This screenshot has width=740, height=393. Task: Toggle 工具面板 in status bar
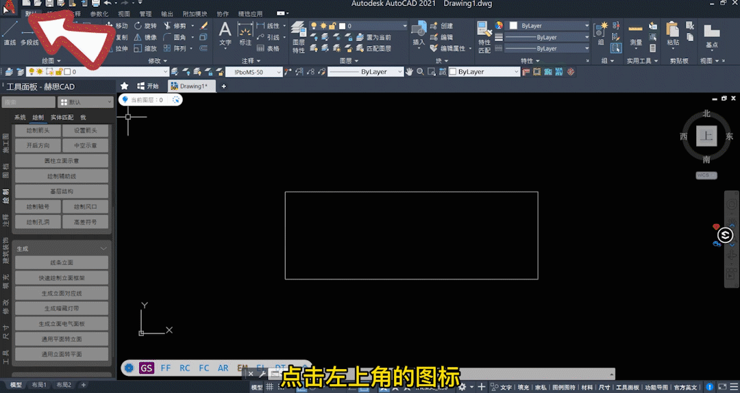click(627, 388)
